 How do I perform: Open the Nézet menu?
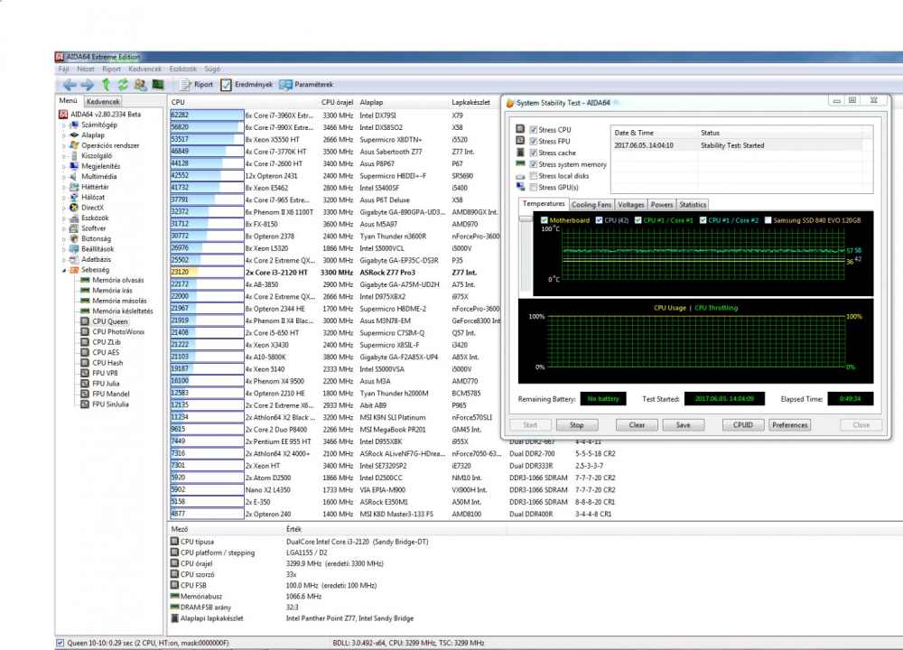tap(86, 70)
